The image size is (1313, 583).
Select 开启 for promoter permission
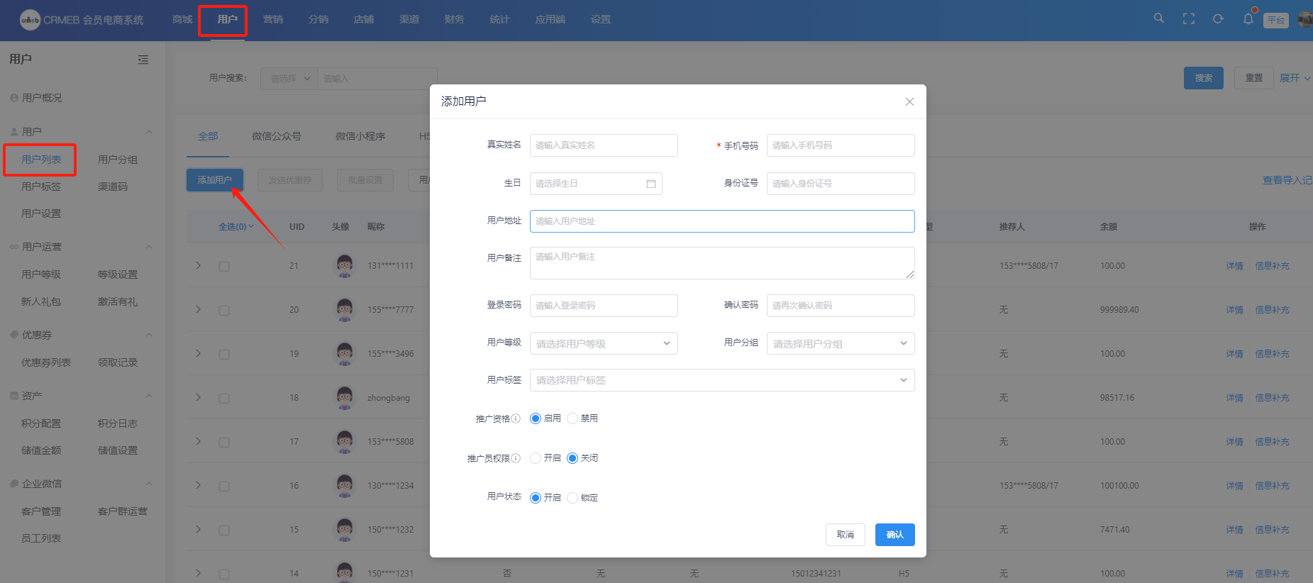coord(536,458)
